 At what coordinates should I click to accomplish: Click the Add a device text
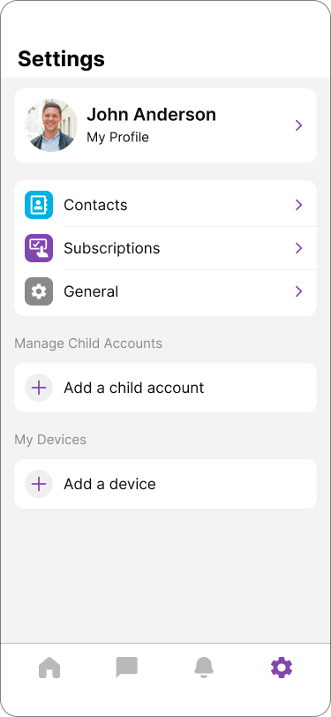click(109, 484)
